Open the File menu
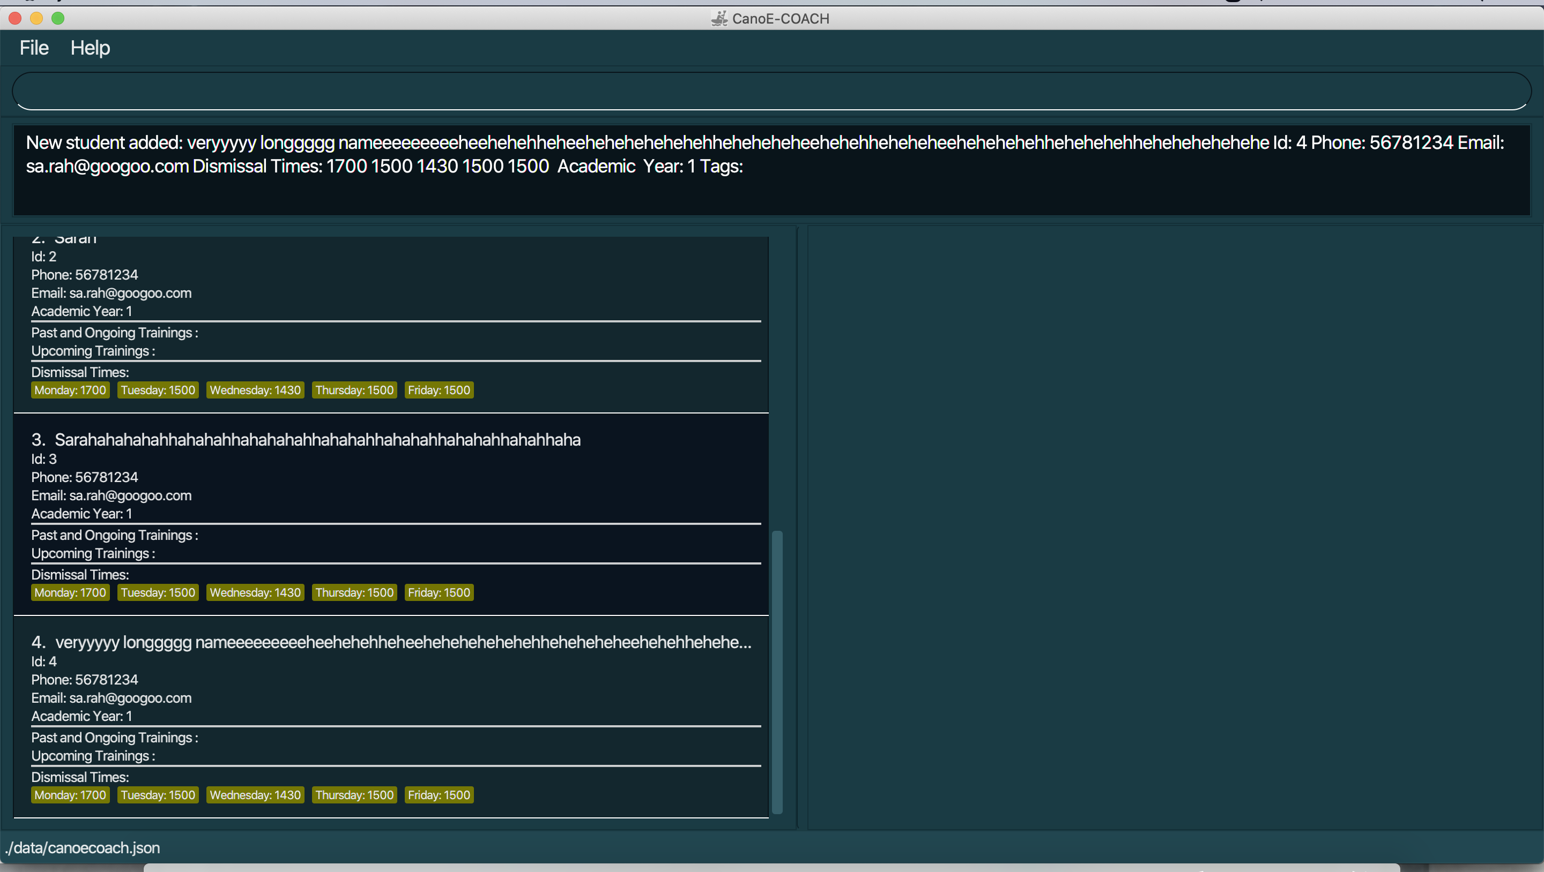1544x872 pixels. coord(34,48)
